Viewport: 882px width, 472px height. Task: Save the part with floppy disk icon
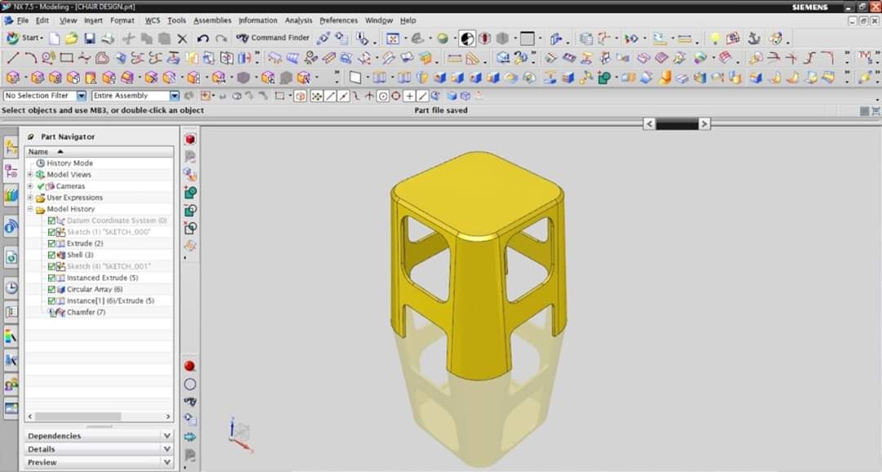[90, 38]
